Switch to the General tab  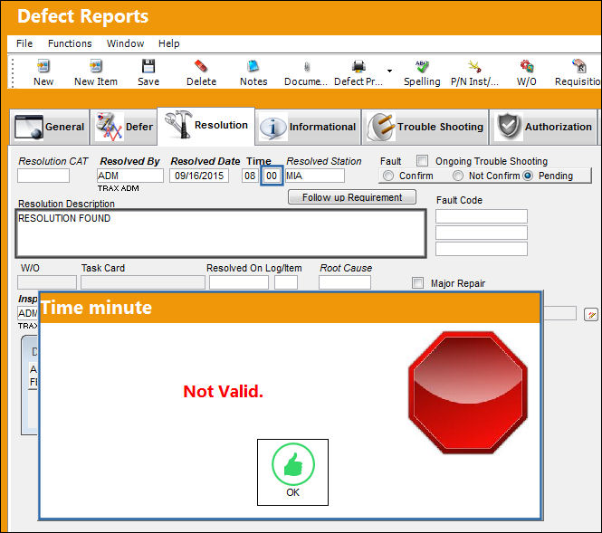click(x=50, y=127)
